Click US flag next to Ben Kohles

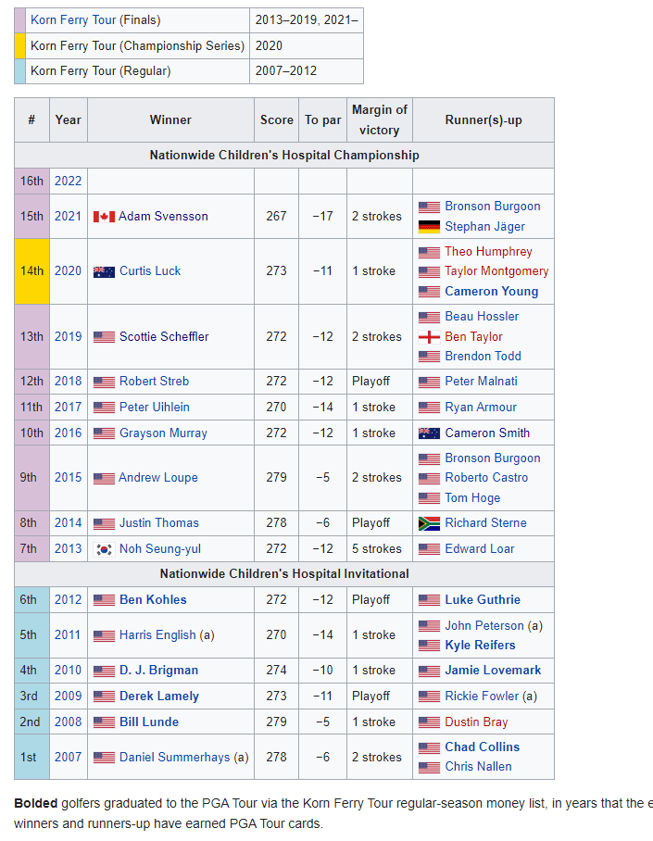[x=104, y=600]
